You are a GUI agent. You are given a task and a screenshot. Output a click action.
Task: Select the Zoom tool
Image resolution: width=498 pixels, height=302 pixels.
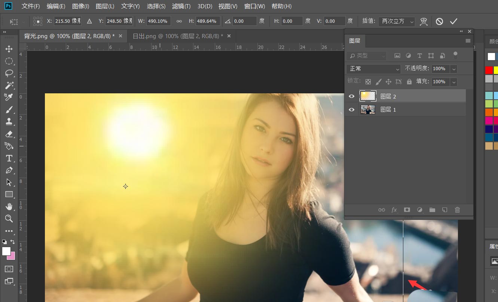9,219
